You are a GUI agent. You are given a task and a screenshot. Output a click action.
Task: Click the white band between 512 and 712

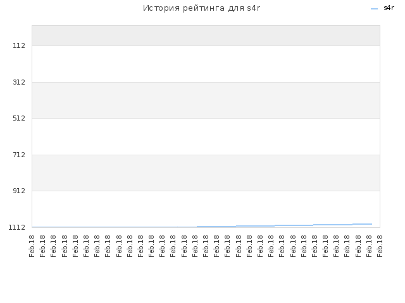(x=206, y=136)
